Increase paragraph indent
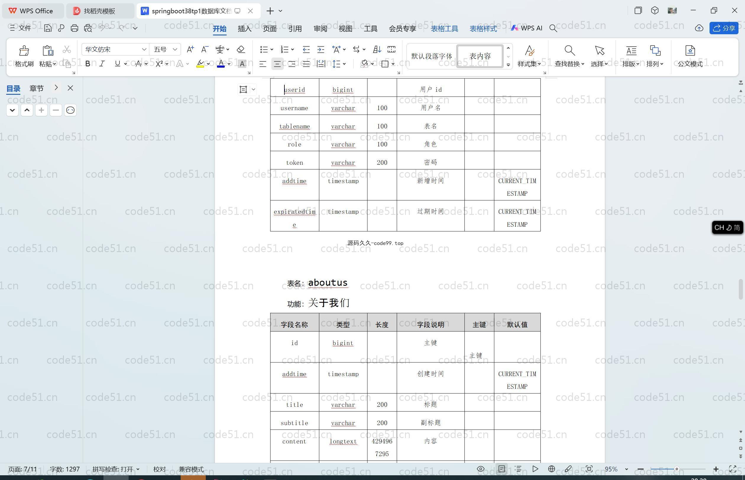745x480 pixels. (x=320, y=49)
